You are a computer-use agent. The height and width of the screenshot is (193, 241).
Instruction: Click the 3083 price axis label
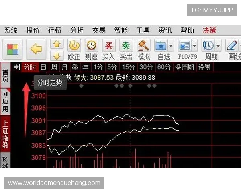pyautogui.click(x=39, y=145)
